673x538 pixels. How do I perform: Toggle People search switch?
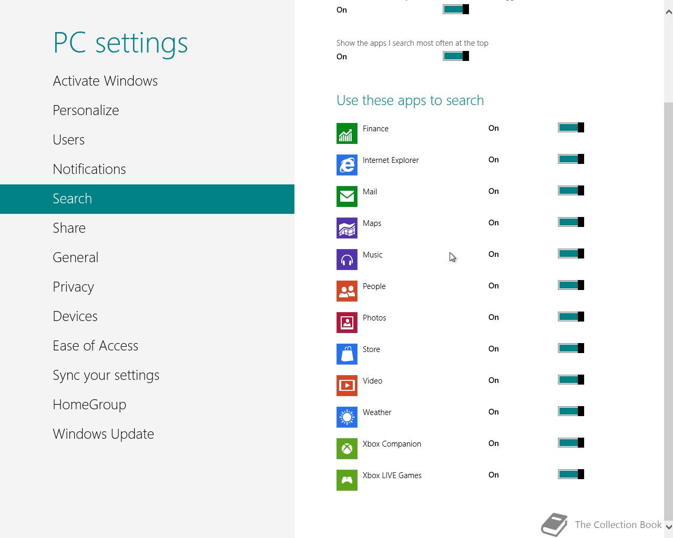[x=571, y=285]
